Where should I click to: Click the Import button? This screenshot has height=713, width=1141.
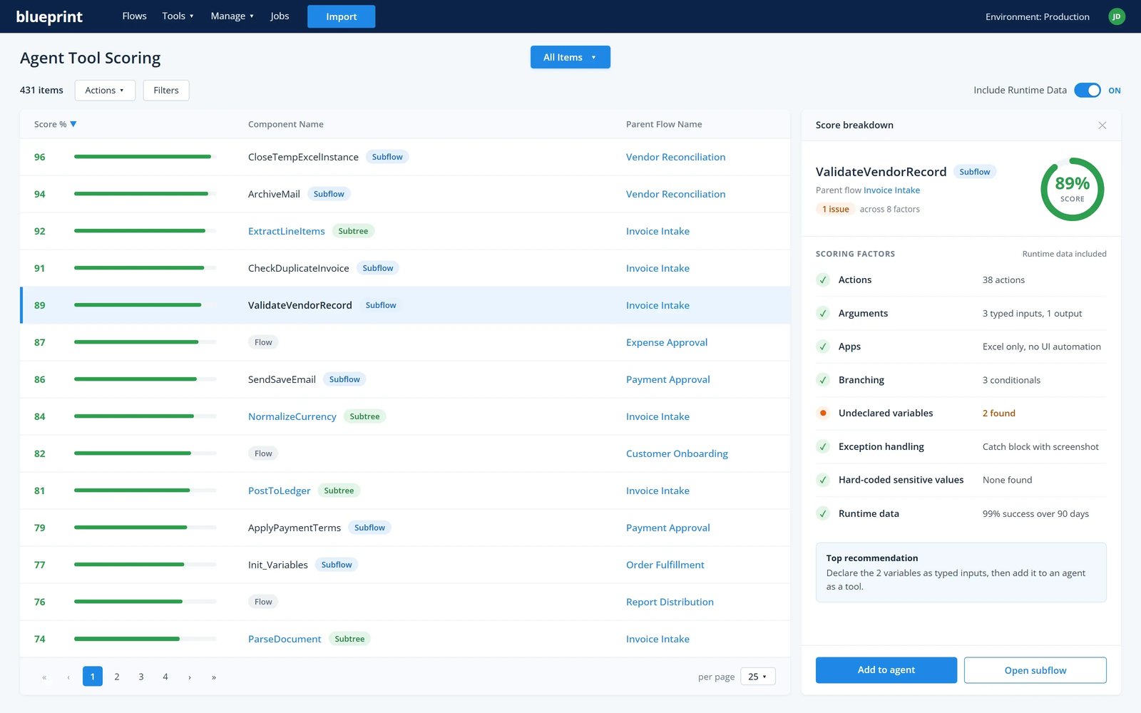tap(341, 16)
